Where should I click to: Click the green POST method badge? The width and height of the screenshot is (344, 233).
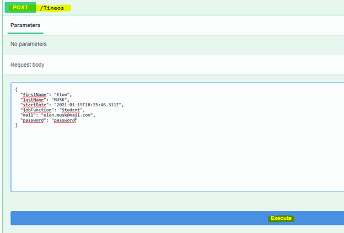click(20, 8)
